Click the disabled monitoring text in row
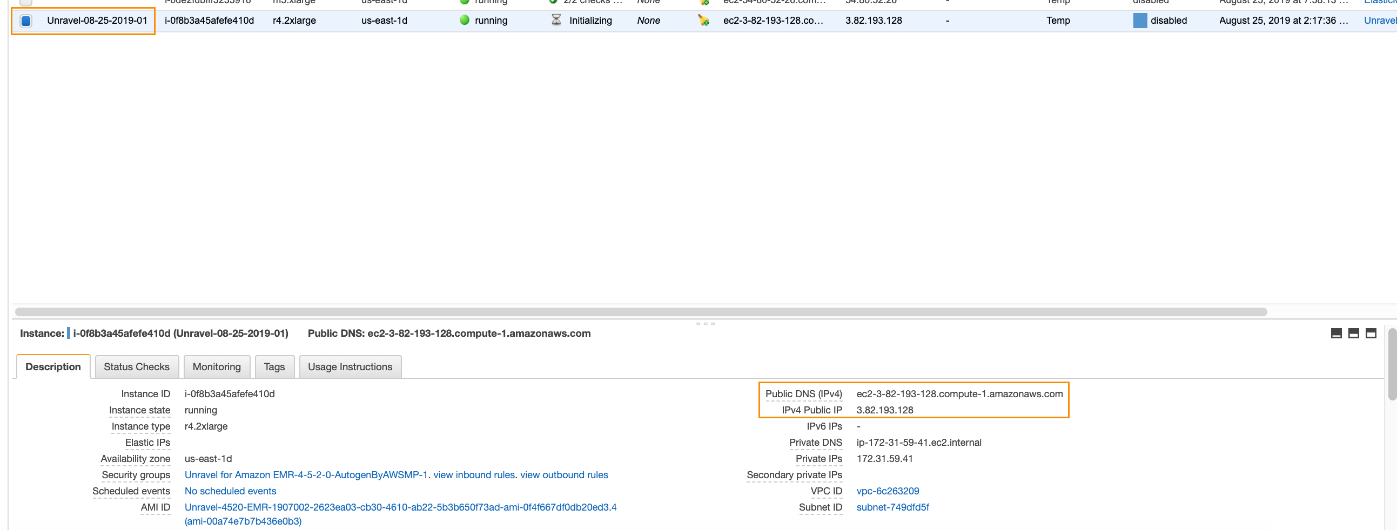The height and width of the screenshot is (530, 1397). [1168, 21]
